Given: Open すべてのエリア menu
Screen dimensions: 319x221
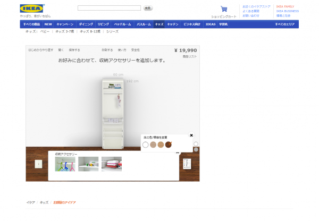Looking at the screenshot, I should pos(285,24).
